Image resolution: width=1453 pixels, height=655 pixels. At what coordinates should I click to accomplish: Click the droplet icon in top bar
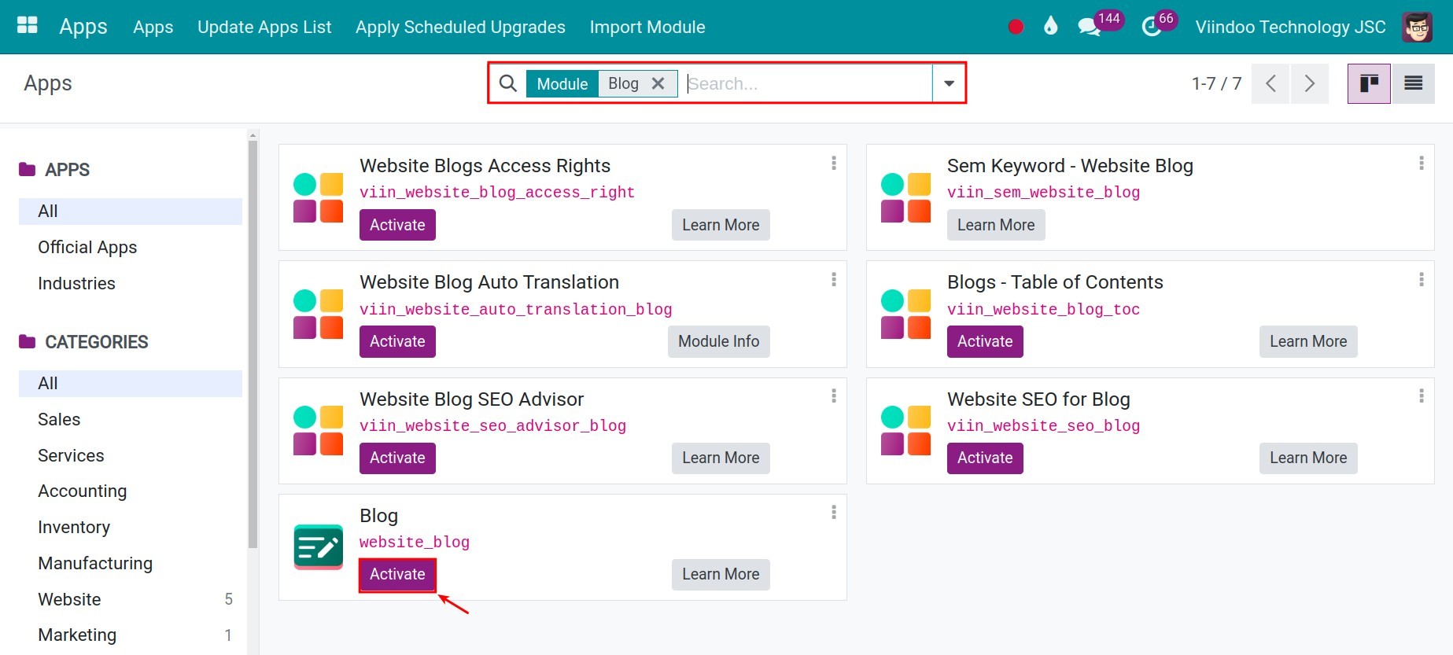(x=1051, y=26)
